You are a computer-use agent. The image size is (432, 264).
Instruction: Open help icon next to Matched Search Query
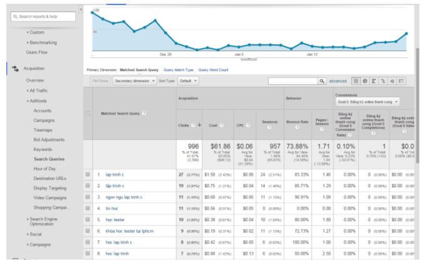144,114
